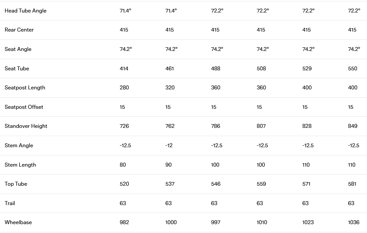Click the Stem Length row label
367x233 pixels.
tap(20, 165)
